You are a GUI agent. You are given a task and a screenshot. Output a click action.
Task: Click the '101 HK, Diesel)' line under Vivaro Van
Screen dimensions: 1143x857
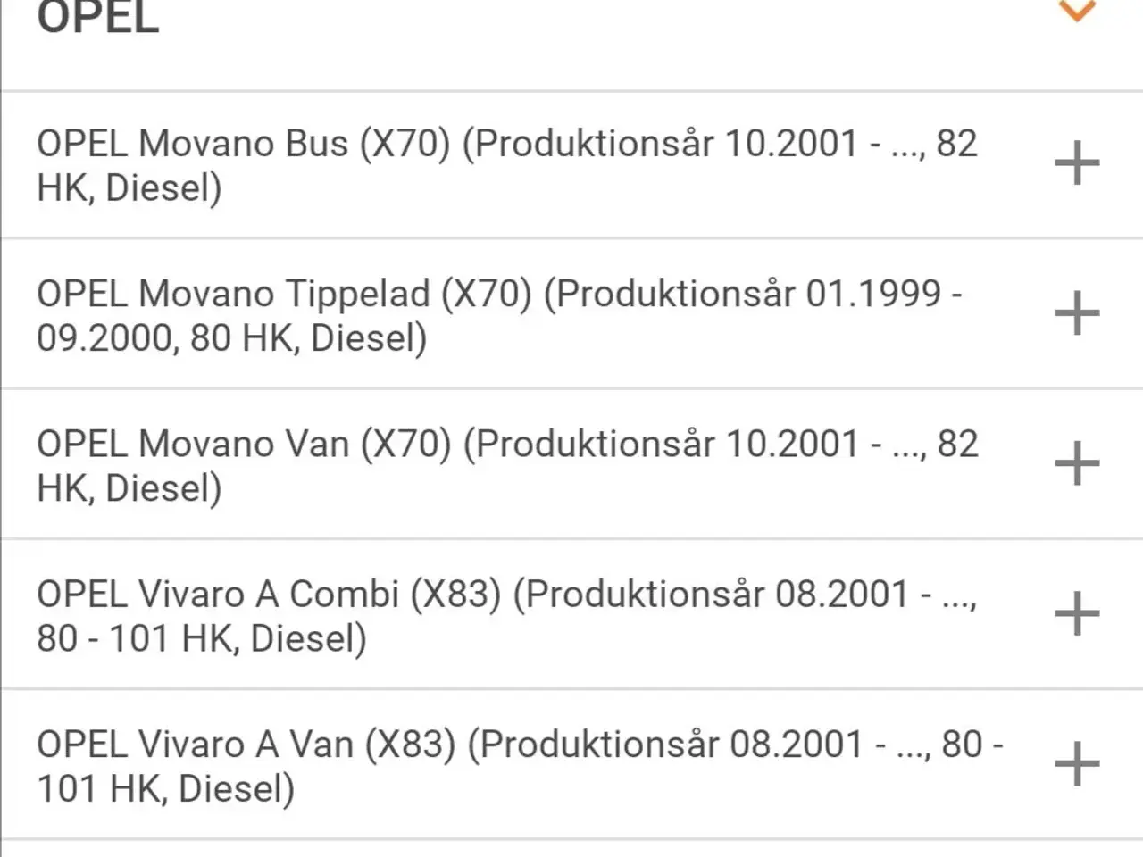pos(165,789)
